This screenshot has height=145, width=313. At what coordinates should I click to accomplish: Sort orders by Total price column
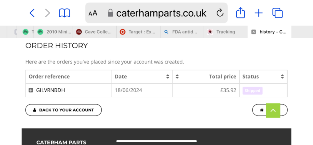[177, 77]
